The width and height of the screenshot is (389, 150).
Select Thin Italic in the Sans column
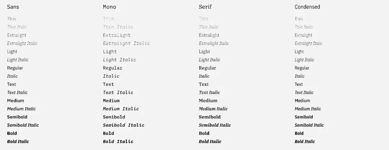coord(17,27)
